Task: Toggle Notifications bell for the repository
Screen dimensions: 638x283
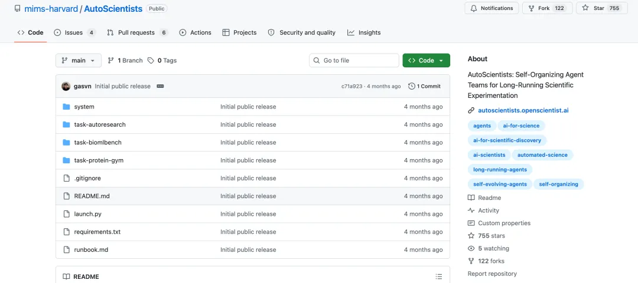Action: click(x=491, y=8)
